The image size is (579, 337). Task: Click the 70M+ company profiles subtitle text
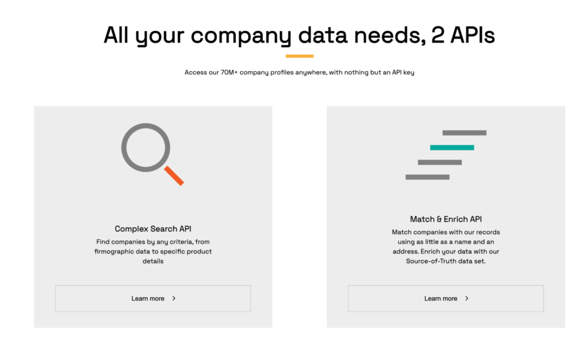(299, 72)
